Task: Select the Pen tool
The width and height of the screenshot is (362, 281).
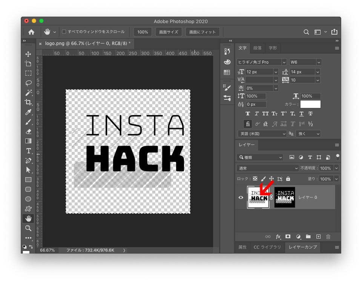Action: [x=28, y=161]
